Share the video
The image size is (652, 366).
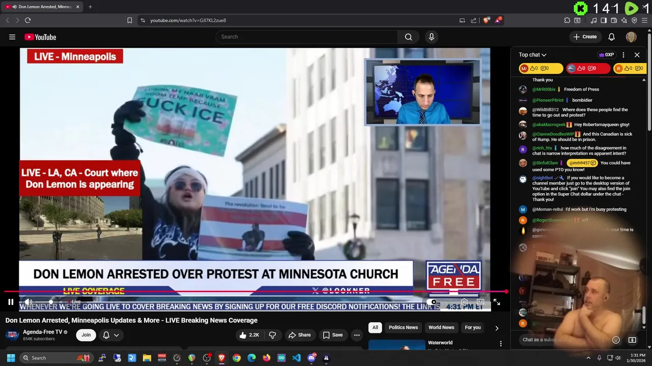[300, 335]
